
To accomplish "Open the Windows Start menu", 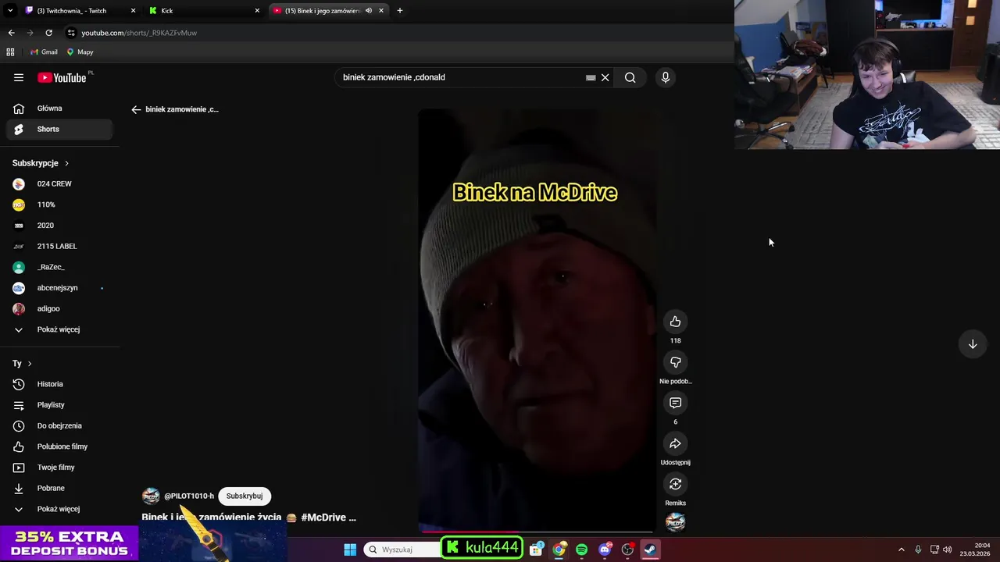I will (350, 550).
